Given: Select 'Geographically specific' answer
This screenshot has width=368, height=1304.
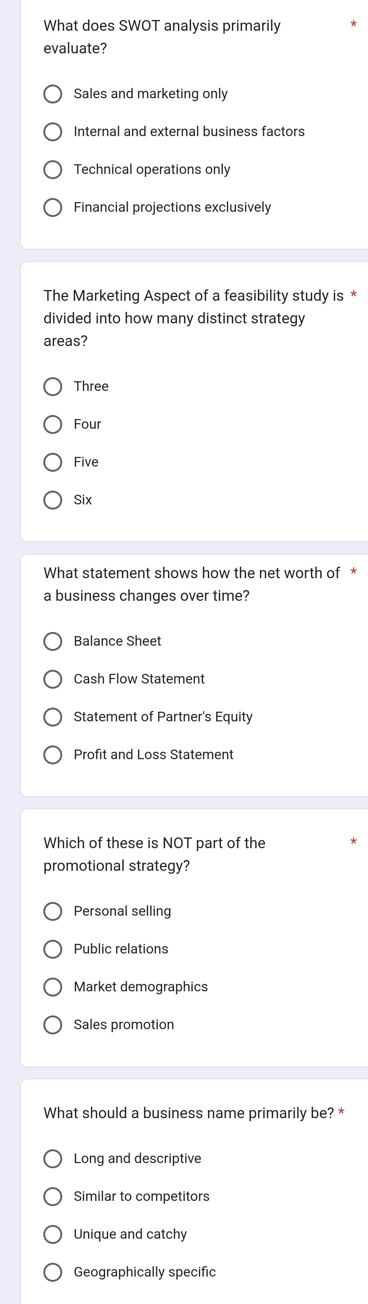Looking at the screenshot, I should (53, 1272).
